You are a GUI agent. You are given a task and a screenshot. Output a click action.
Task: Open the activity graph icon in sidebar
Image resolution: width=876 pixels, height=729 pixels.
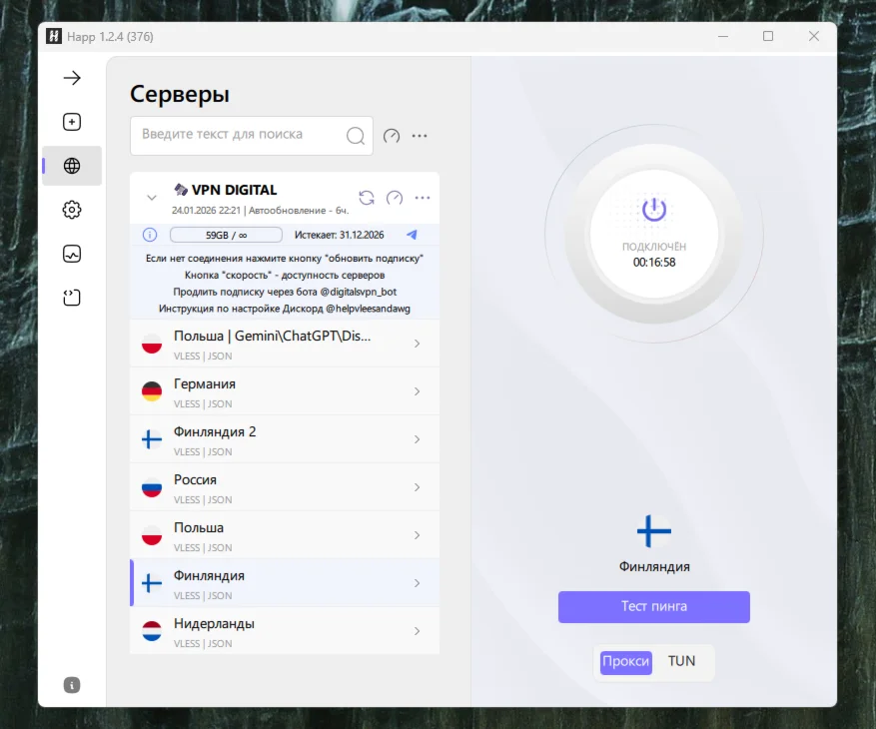[x=71, y=254]
